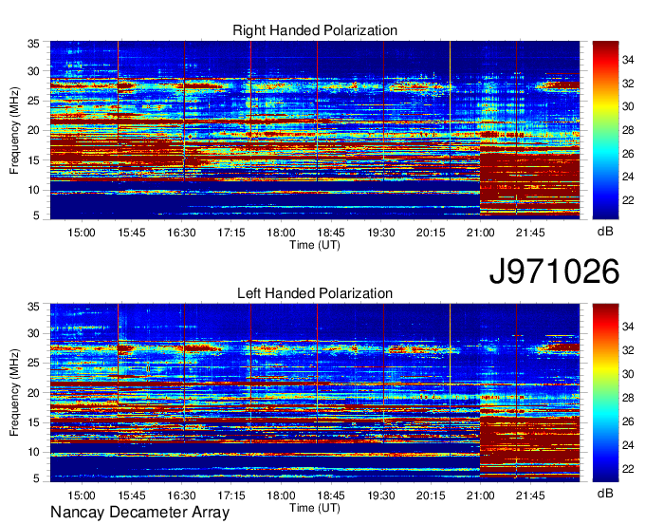Click the dB label under Left Handed colorbar
Screen dimensions: 645x524
605,493
